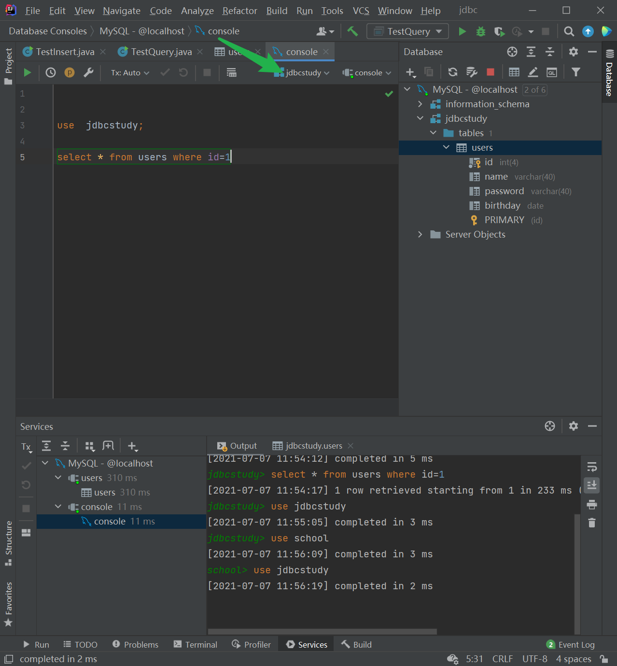Open the Database panel gear options
Image resolution: width=617 pixels, height=666 pixels.
point(574,52)
